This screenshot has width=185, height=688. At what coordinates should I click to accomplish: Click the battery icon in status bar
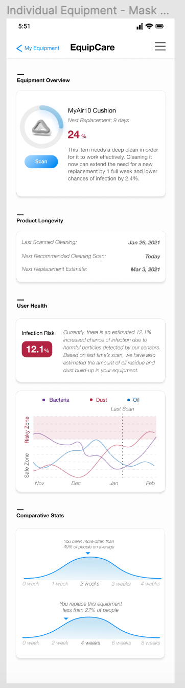(160, 26)
